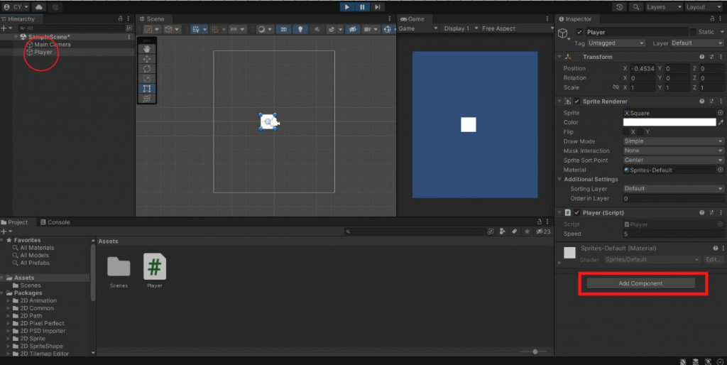Screen dimensions: 727x365
Task: Click the favorites star in Project toolbar
Action: pos(527,231)
